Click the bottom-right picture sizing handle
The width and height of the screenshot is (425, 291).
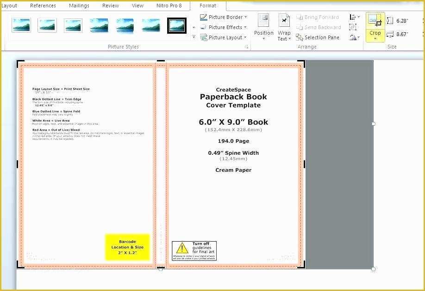point(374,269)
